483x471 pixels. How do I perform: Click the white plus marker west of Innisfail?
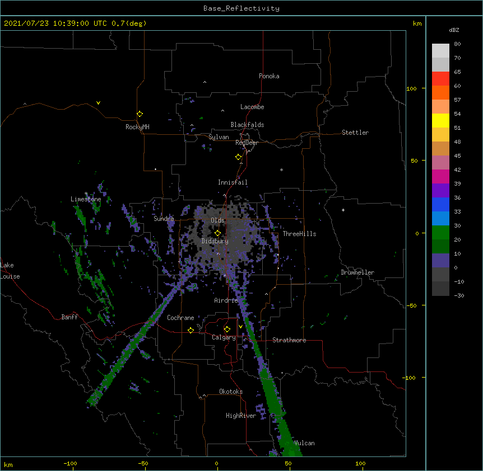pyautogui.click(x=156, y=169)
